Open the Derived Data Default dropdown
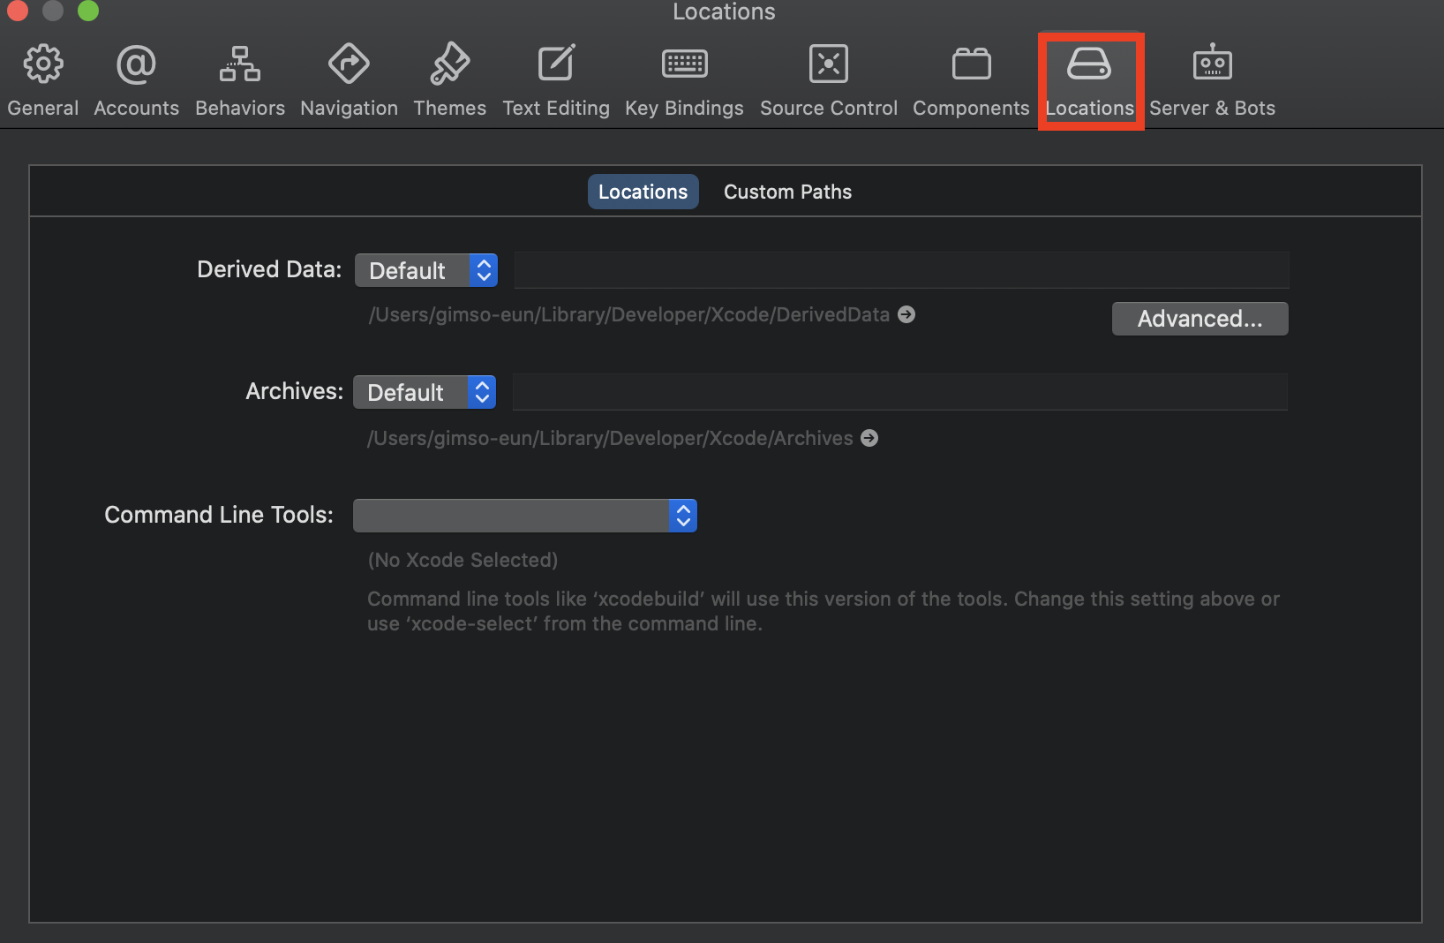The image size is (1444, 943). (x=426, y=270)
